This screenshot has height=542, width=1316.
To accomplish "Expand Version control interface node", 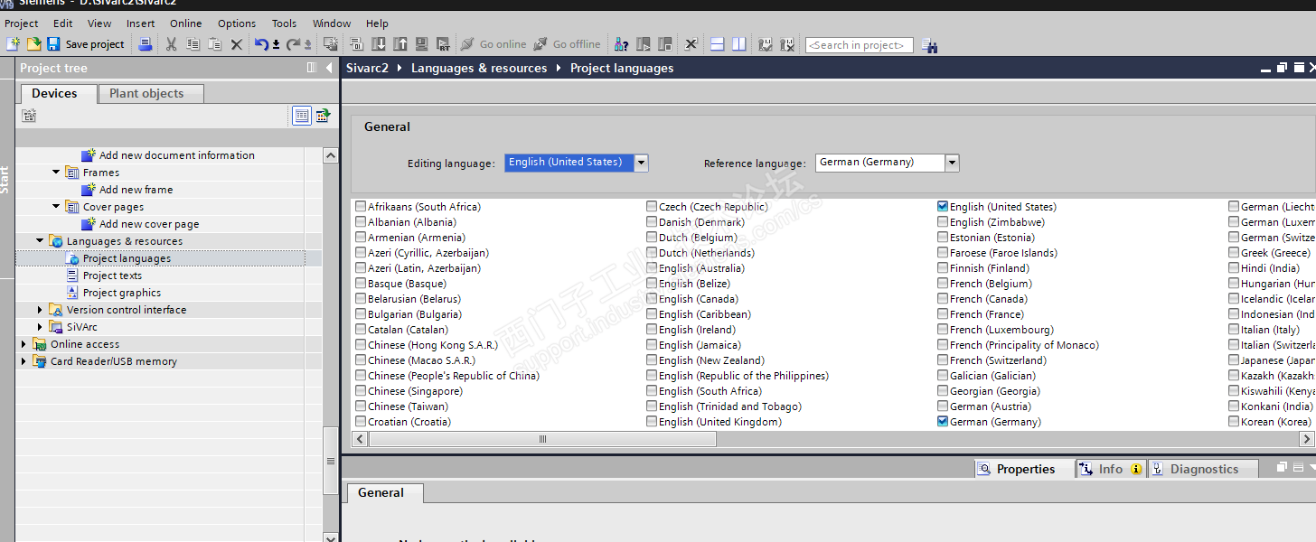I will coord(40,310).
